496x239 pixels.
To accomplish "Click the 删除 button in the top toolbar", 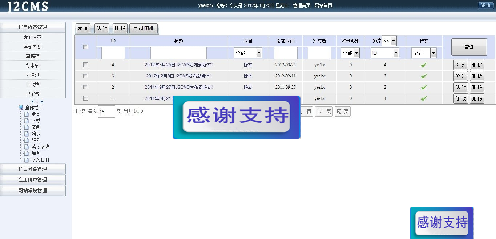I will coord(120,28).
